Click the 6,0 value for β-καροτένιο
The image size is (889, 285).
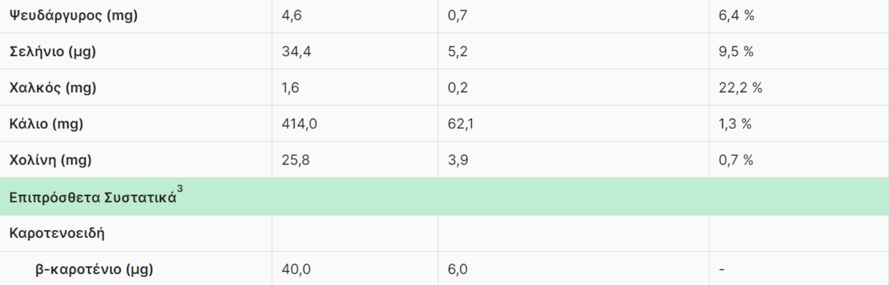pyautogui.click(x=457, y=269)
